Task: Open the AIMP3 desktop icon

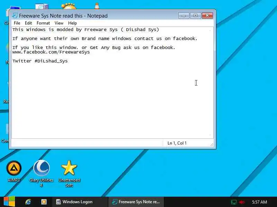Action: (14, 171)
